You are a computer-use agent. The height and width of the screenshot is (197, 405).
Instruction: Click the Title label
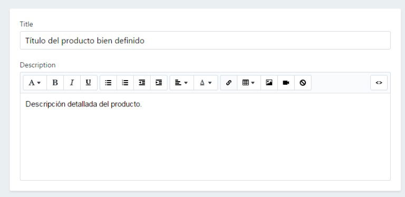point(26,24)
